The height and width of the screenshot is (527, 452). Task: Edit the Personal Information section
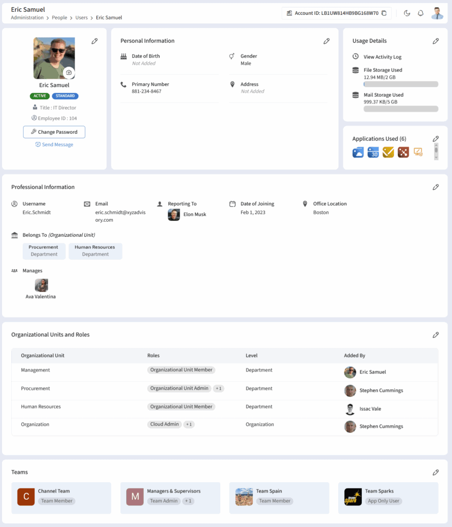pyautogui.click(x=326, y=41)
